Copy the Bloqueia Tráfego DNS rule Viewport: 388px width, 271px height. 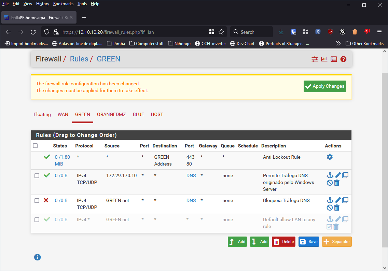coord(345,200)
